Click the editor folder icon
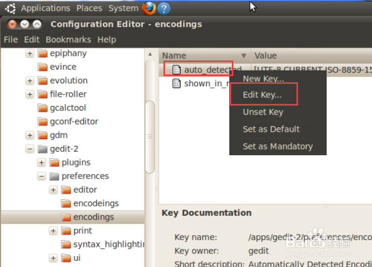The image size is (372, 267). tap(66, 190)
